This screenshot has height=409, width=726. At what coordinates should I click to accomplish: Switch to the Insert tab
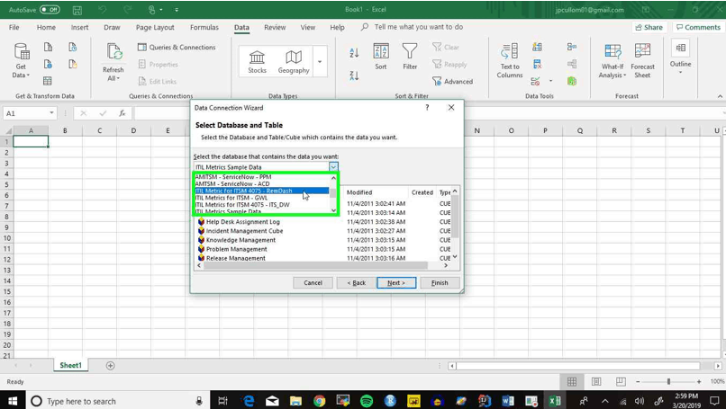[x=79, y=27]
